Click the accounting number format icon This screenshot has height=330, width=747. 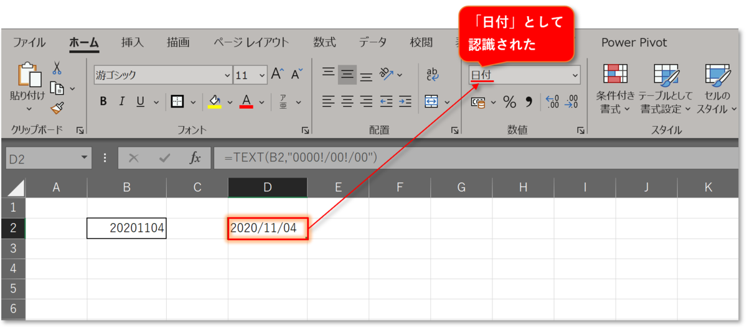pyautogui.click(x=478, y=102)
